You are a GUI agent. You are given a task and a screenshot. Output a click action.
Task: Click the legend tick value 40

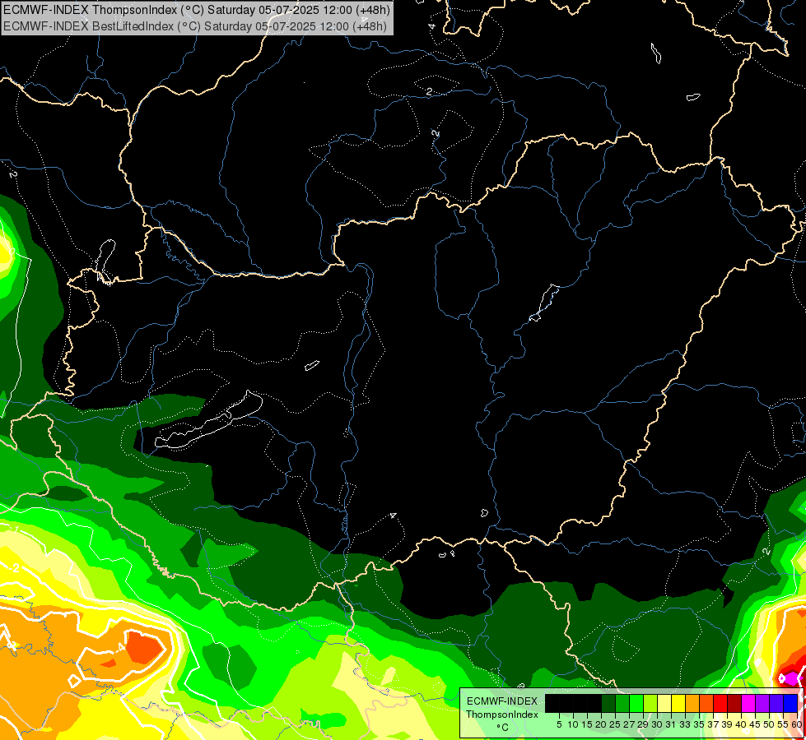[x=741, y=724]
